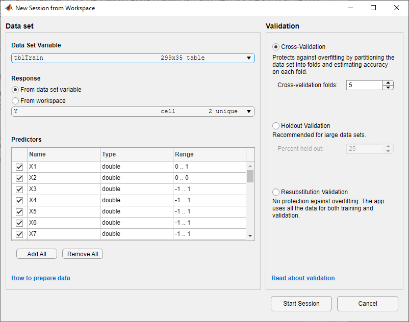
Task: Open the Data Set Variable dropdown showing tblTrain
Action: pyautogui.click(x=249, y=58)
